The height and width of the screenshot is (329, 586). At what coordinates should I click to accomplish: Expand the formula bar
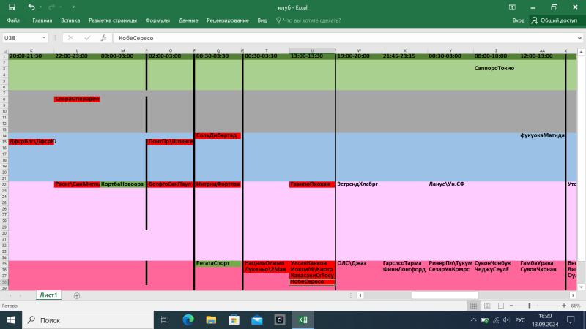579,37
